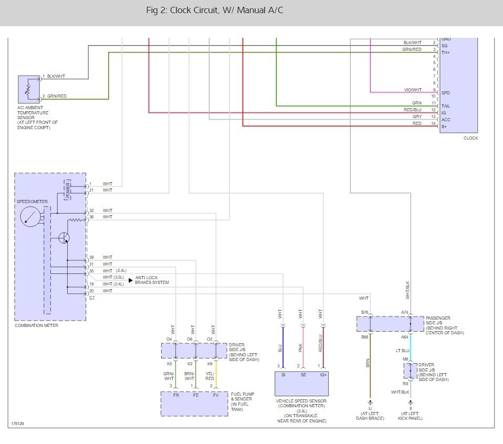Click the 'RED/BLU' wire label at clock pin 12
Viewport: 503px width, 444px height.
click(x=413, y=110)
